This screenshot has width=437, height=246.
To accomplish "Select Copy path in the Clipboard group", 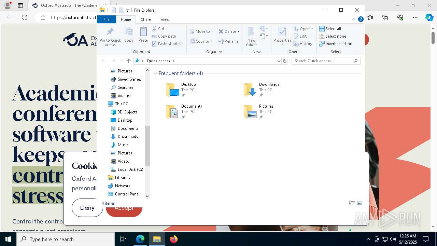I will 164,36.
